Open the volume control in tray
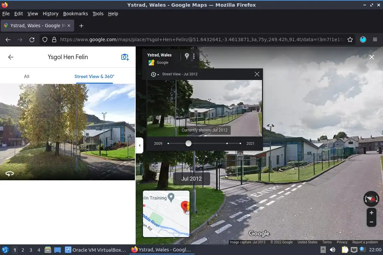Image resolution: width=383 pixels, height=255 pixels. (332, 250)
